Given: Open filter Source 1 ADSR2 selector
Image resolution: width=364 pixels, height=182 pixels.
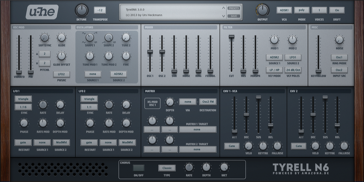Looking at the screenshot, I should [x=274, y=57].
